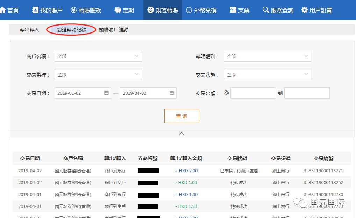Collapse the search filter panel with chevron

tap(181, 134)
